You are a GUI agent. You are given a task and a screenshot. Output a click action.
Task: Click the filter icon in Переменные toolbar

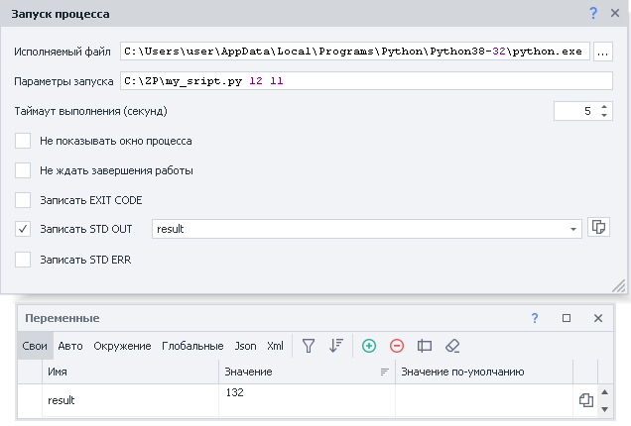tap(309, 346)
